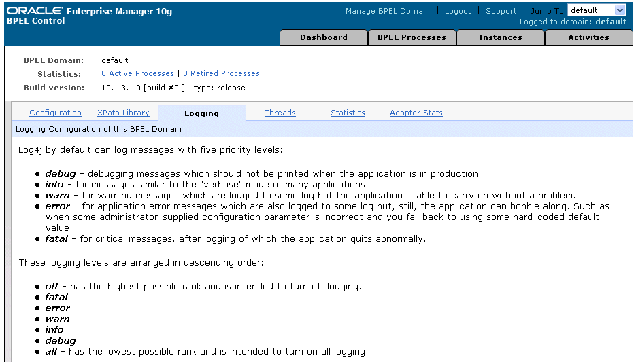Image resolution: width=636 pixels, height=362 pixels.
Task: Go to the Instances tab
Action: coord(501,37)
